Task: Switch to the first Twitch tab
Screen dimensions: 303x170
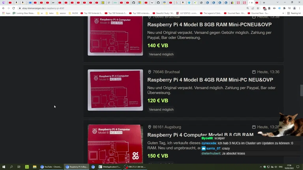Action: point(4,3)
